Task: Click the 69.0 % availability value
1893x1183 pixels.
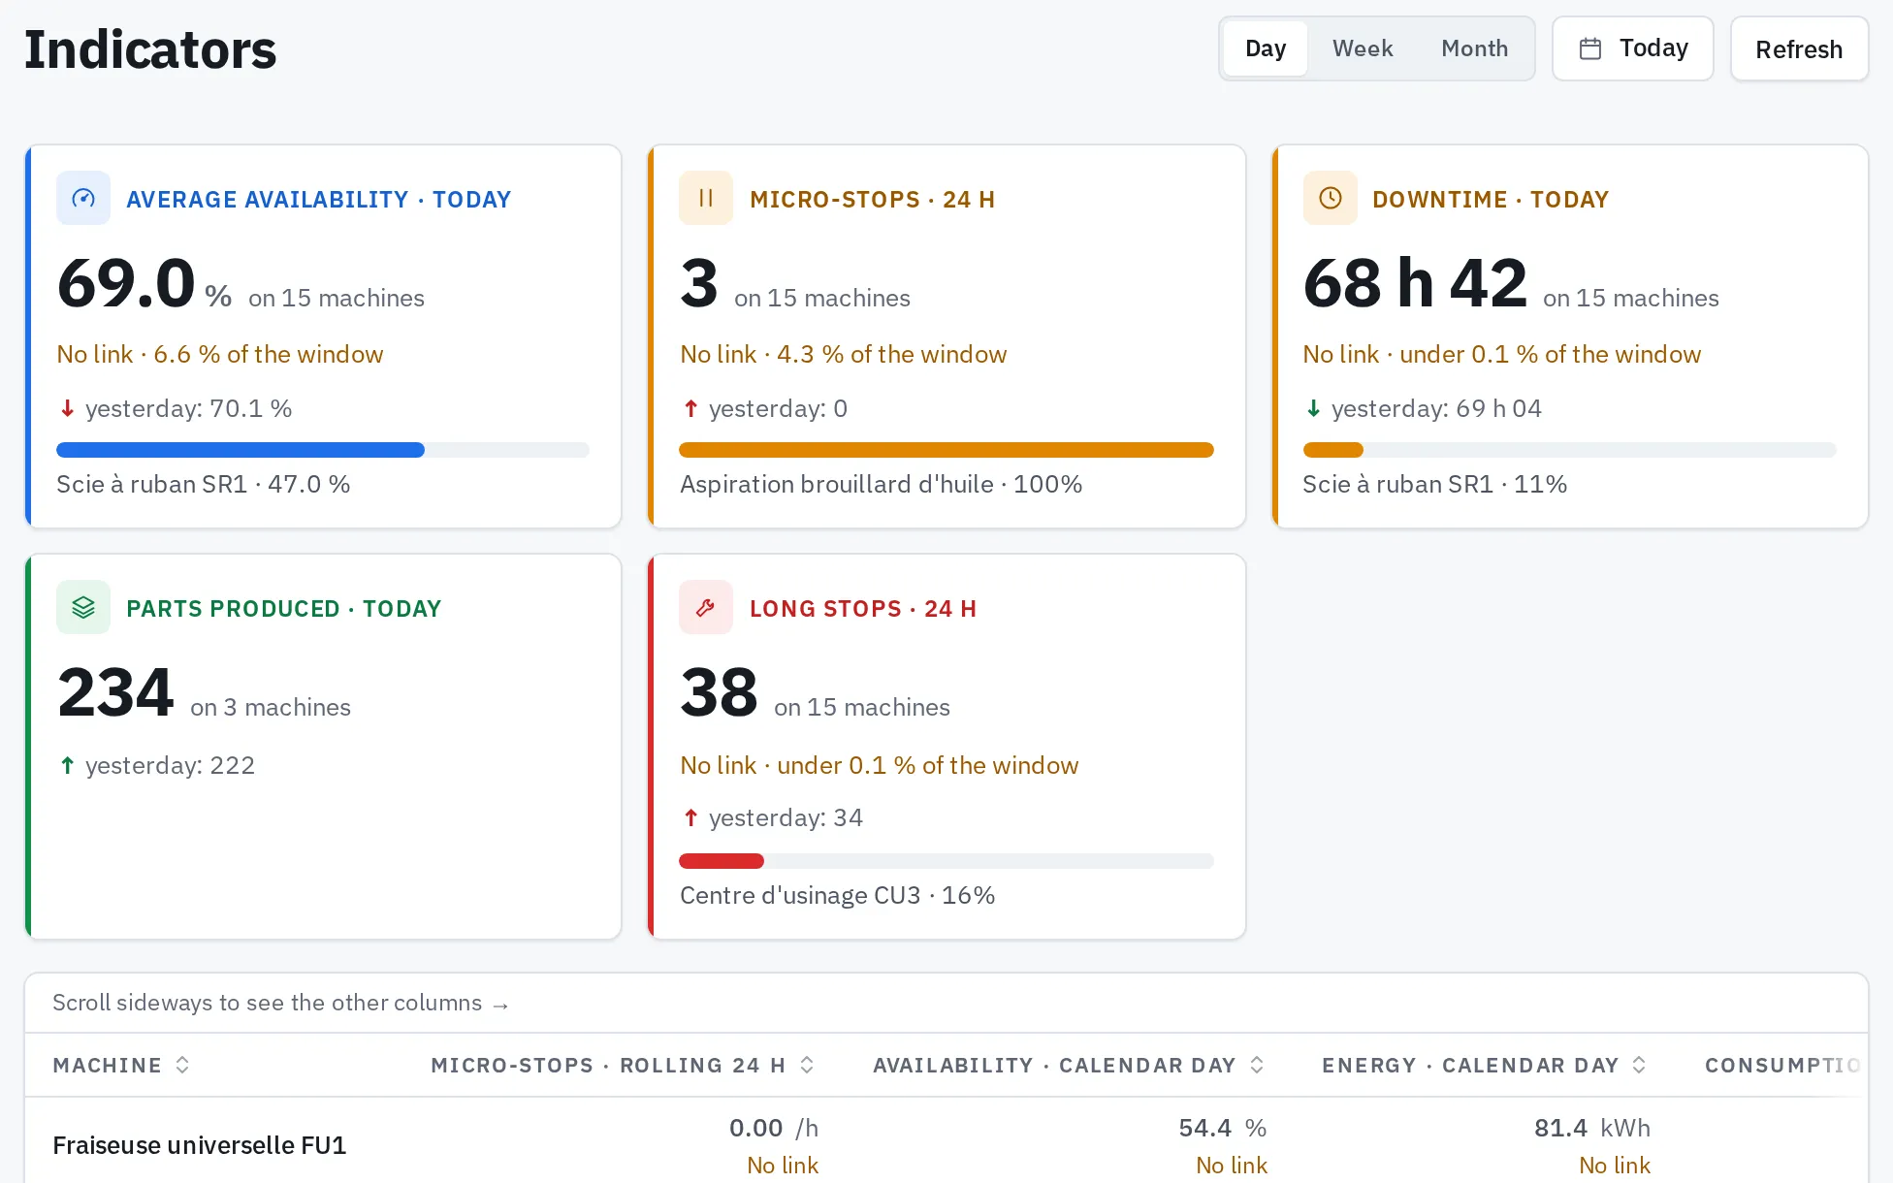Action: (144, 283)
